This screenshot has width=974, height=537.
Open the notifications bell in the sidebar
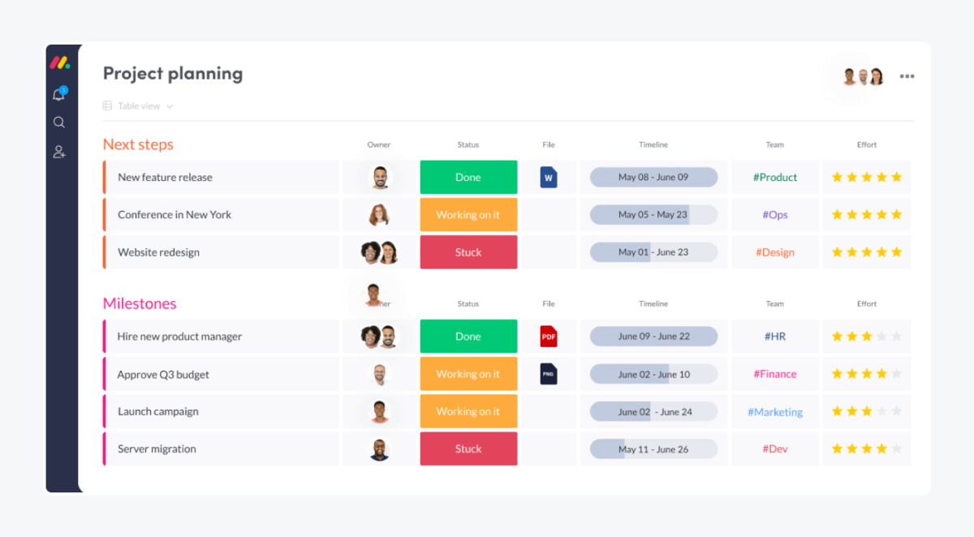pos(58,93)
